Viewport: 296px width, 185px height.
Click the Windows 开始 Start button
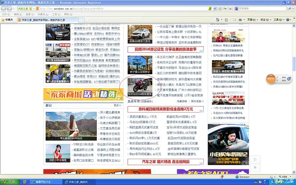click(8, 181)
